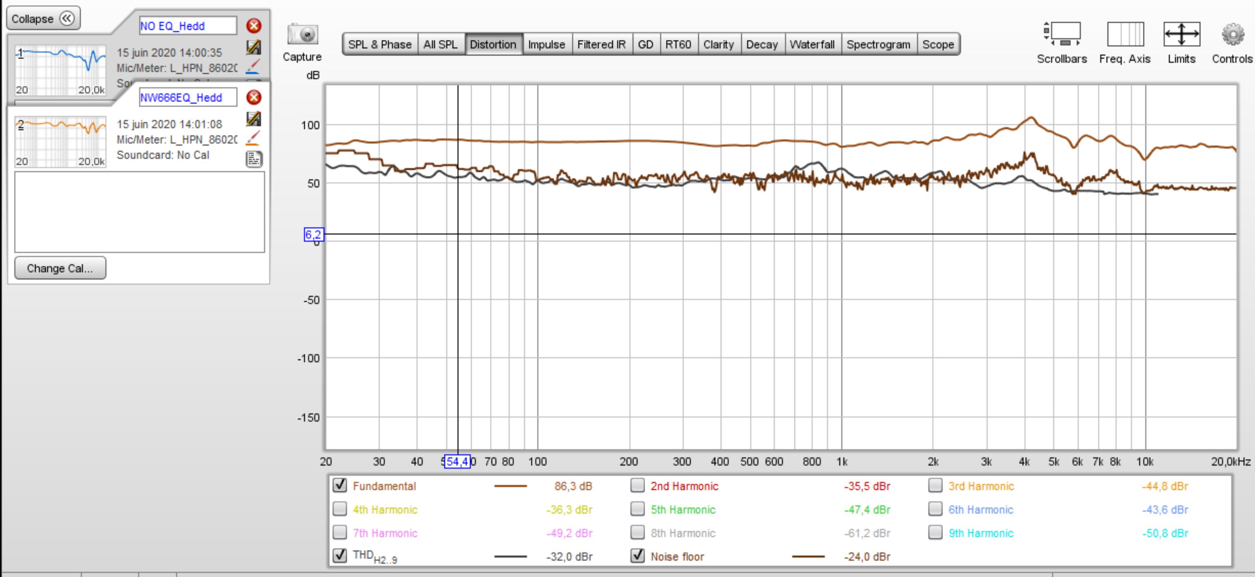The image size is (1255, 577).
Task: Open the Impulse tab
Action: click(546, 44)
